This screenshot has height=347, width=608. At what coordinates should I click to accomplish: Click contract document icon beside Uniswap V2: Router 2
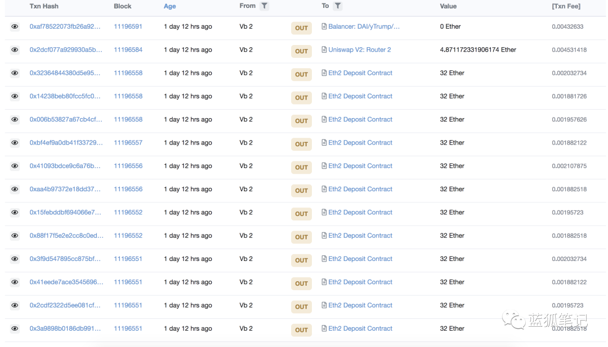click(x=324, y=49)
